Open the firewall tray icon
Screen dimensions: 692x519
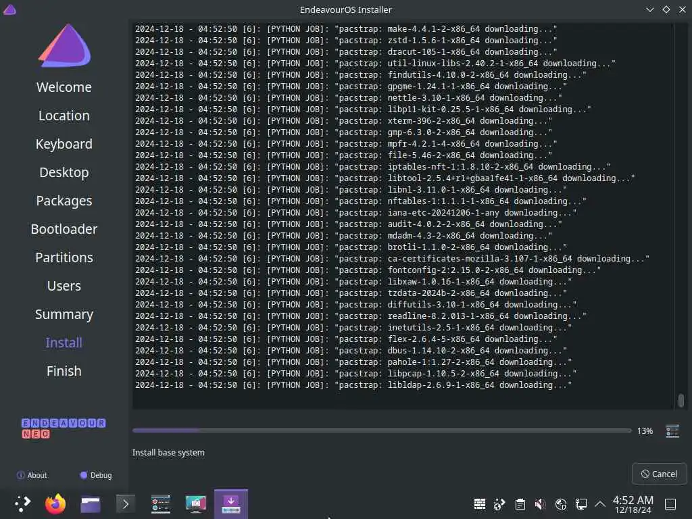pyautogui.click(x=480, y=504)
